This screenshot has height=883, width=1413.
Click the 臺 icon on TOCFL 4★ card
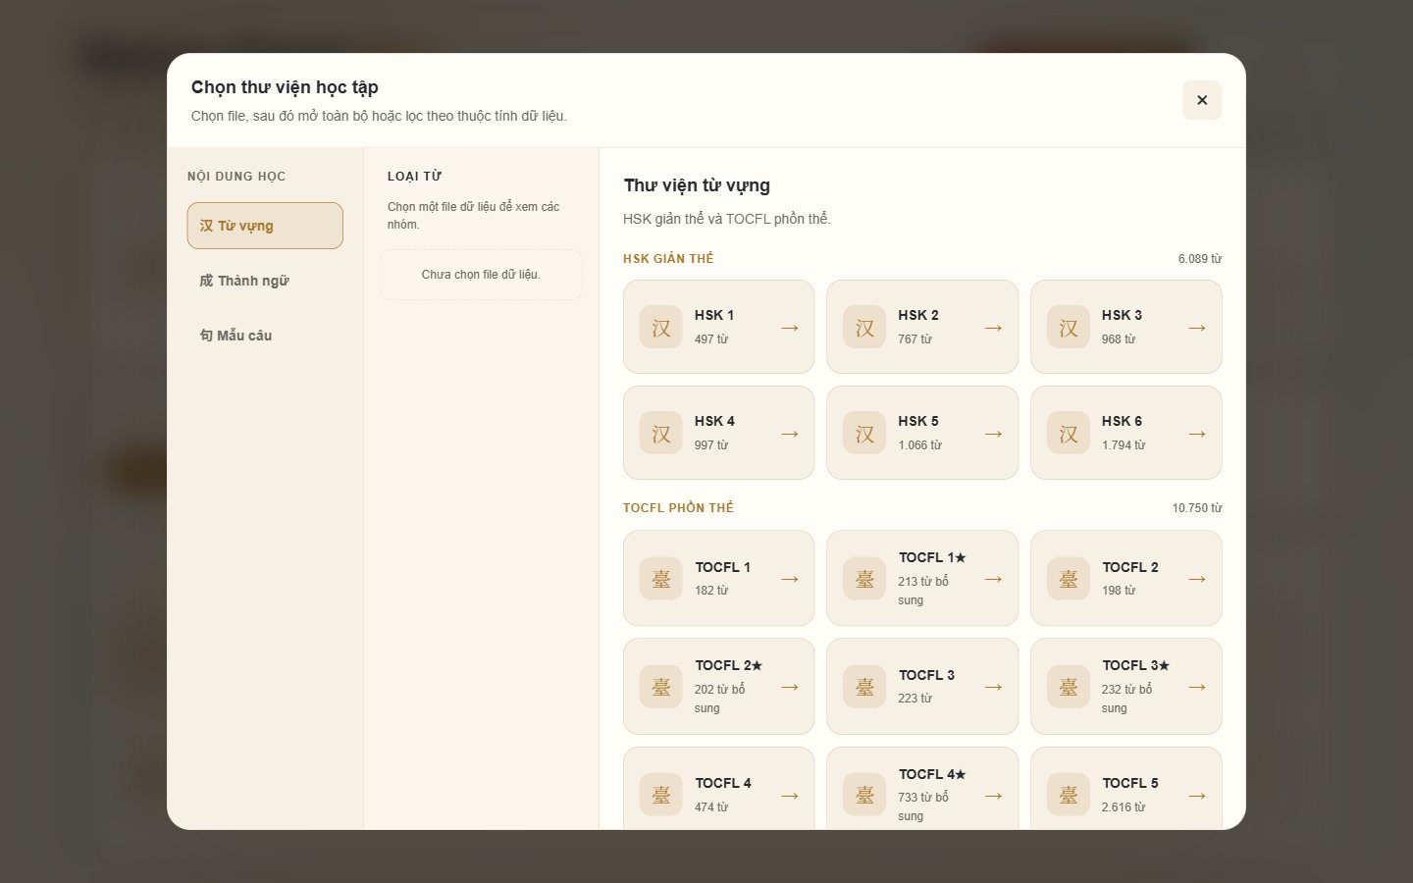pos(864,795)
